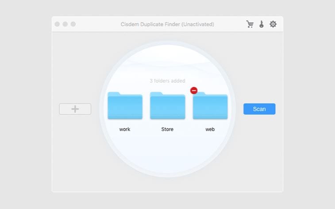
Task: Click the 'Store' folder name label
Action: pos(167,129)
